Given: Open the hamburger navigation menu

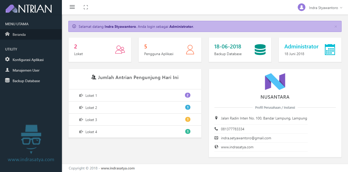Looking at the screenshot, I should 72,7.
